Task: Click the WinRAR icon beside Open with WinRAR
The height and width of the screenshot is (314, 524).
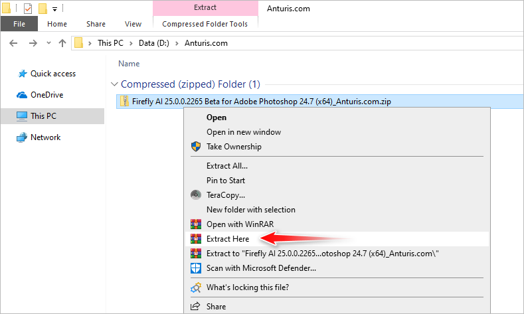Action: 196,224
